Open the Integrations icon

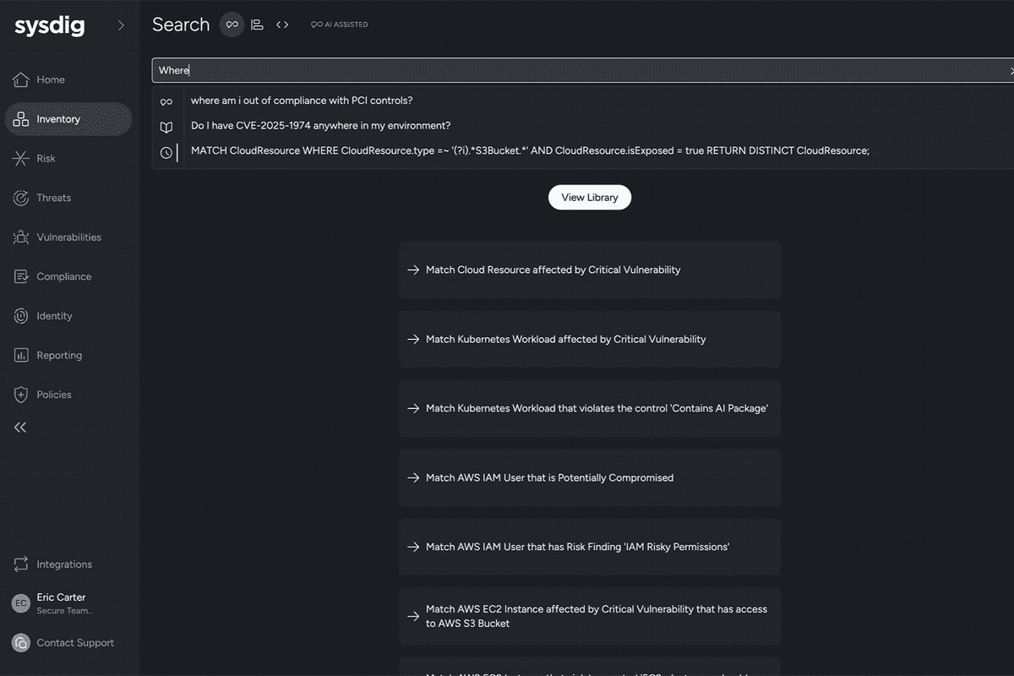(x=21, y=564)
